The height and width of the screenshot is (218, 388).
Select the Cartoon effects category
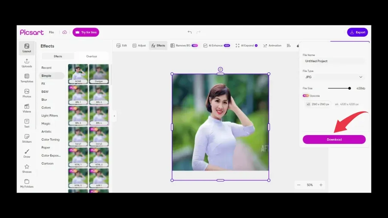tap(47, 163)
